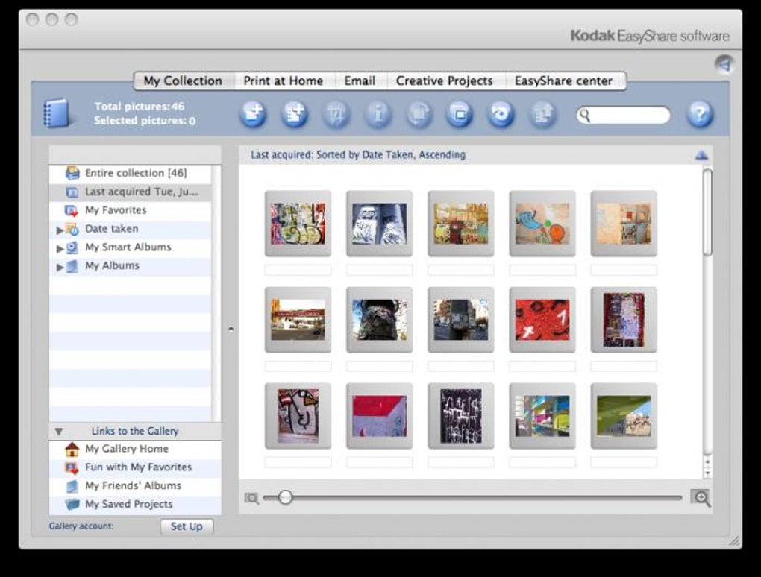Viewport: 761px width, 577px height.
Task: Select the blue bird mural thumbnail
Action: pyautogui.click(x=542, y=224)
